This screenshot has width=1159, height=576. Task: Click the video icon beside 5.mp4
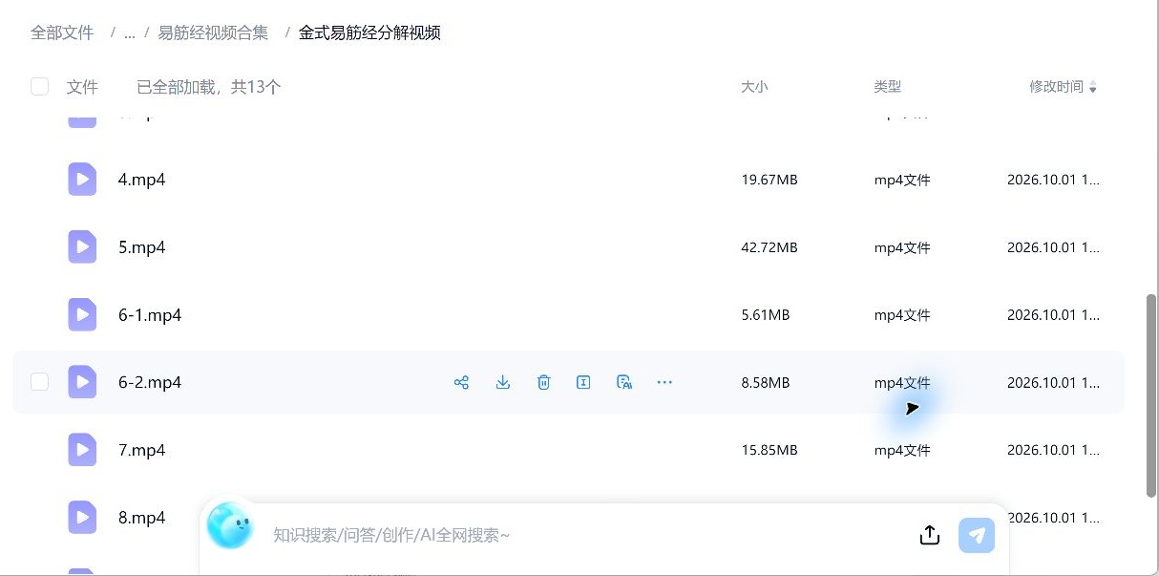(x=82, y=247)
